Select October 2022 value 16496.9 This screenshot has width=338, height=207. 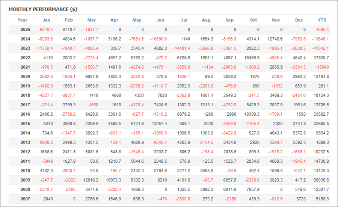point(252,58)
